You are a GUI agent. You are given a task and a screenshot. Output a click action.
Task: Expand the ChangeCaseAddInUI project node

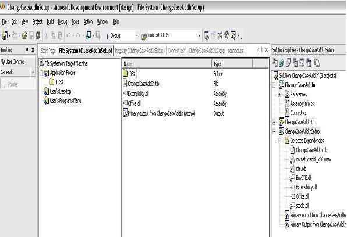tap(274, 122)
